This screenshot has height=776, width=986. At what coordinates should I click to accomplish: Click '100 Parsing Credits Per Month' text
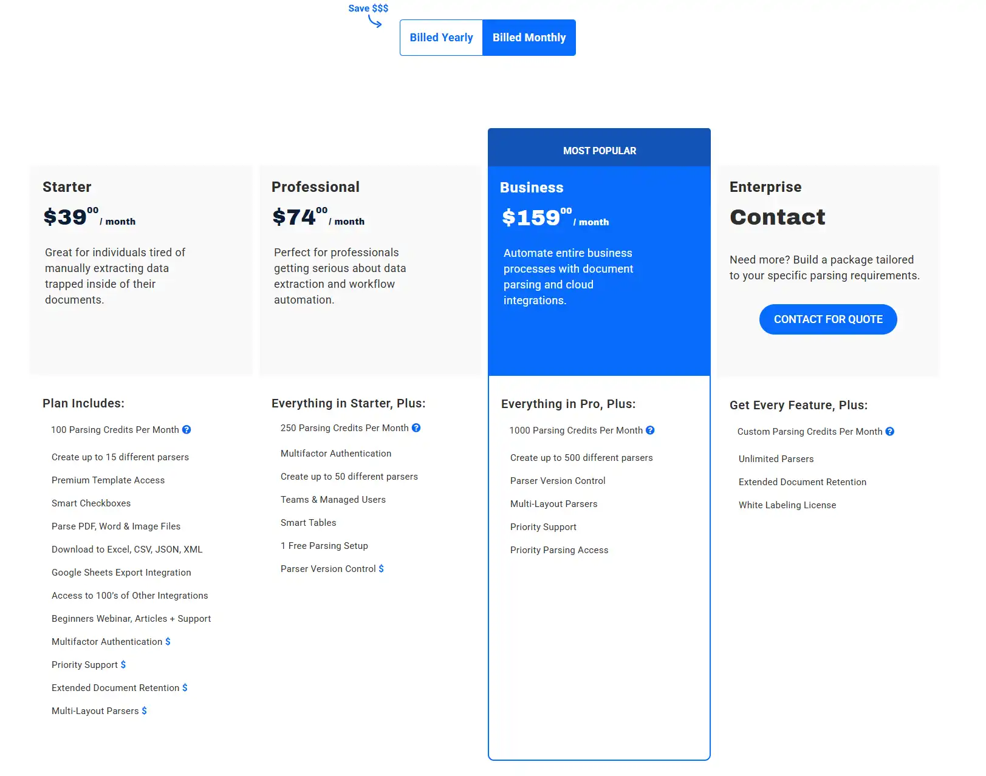(x=115, y=430)
